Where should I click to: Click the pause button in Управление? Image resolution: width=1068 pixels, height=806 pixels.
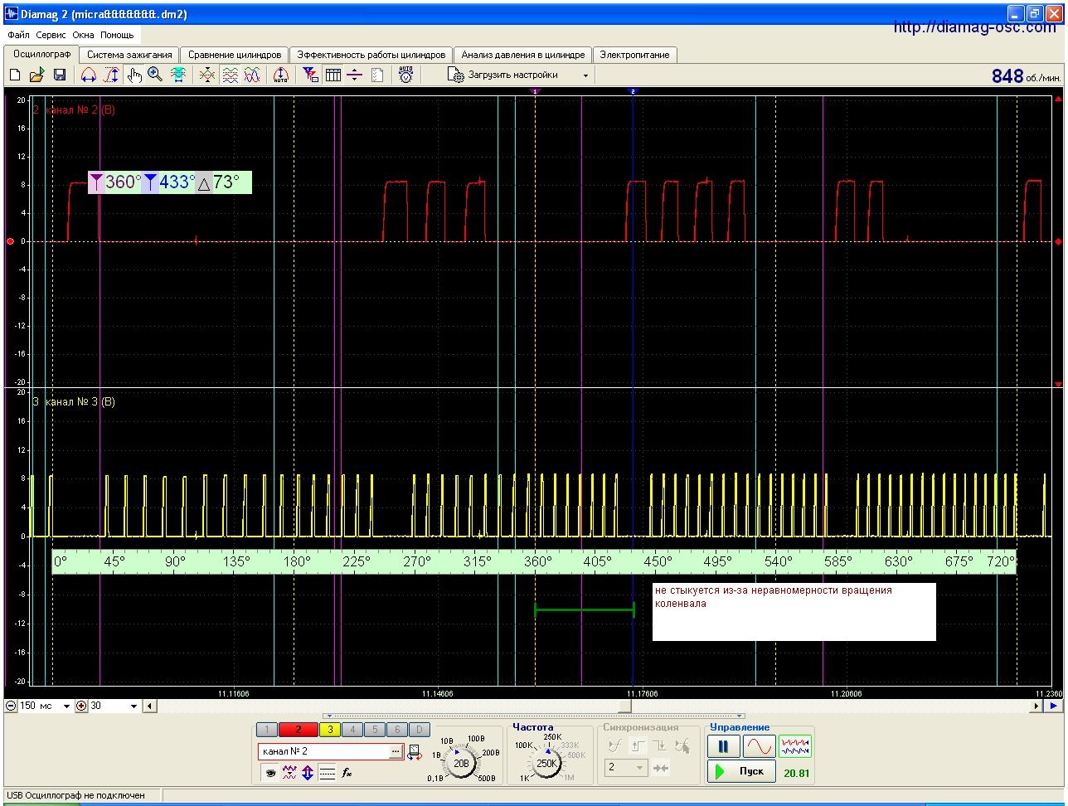coord(723,746)
